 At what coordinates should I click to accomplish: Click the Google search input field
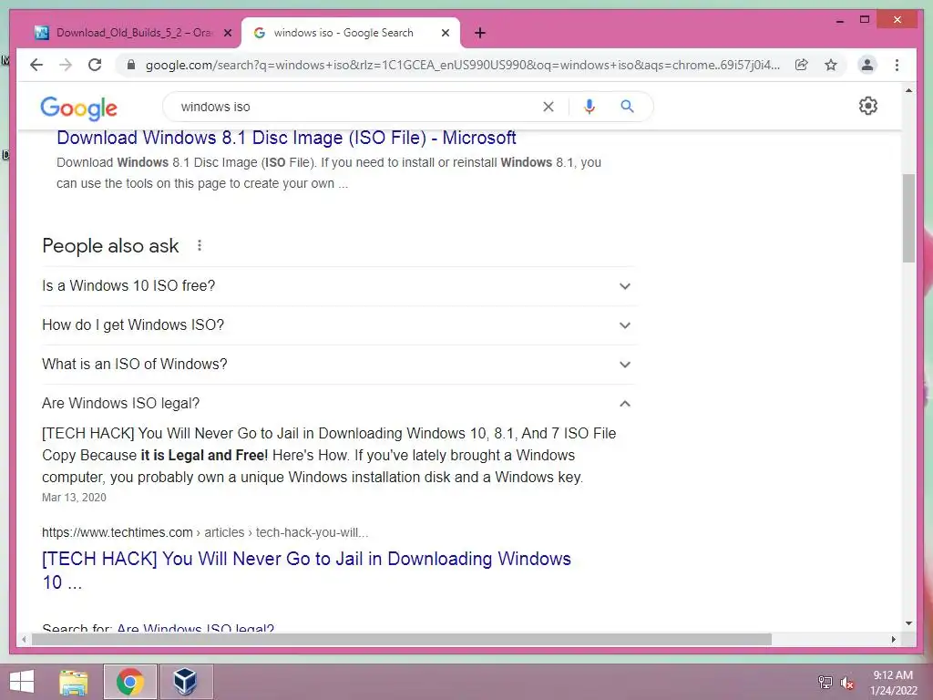point(357,107)
